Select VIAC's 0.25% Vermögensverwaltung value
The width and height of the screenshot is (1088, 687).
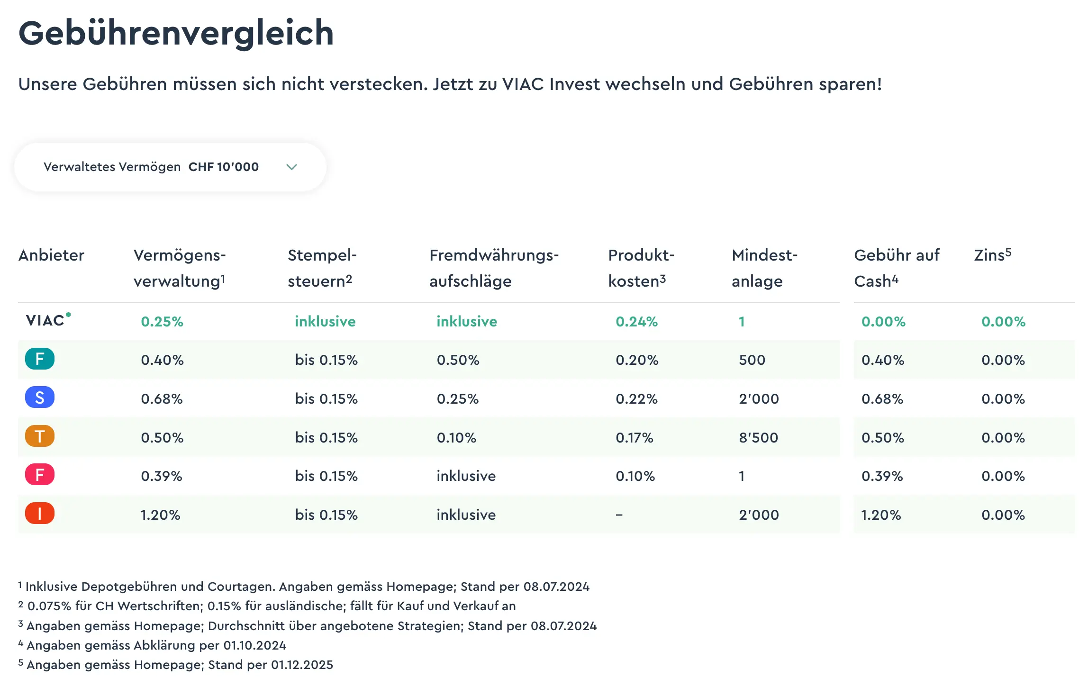tap(162, 321)
